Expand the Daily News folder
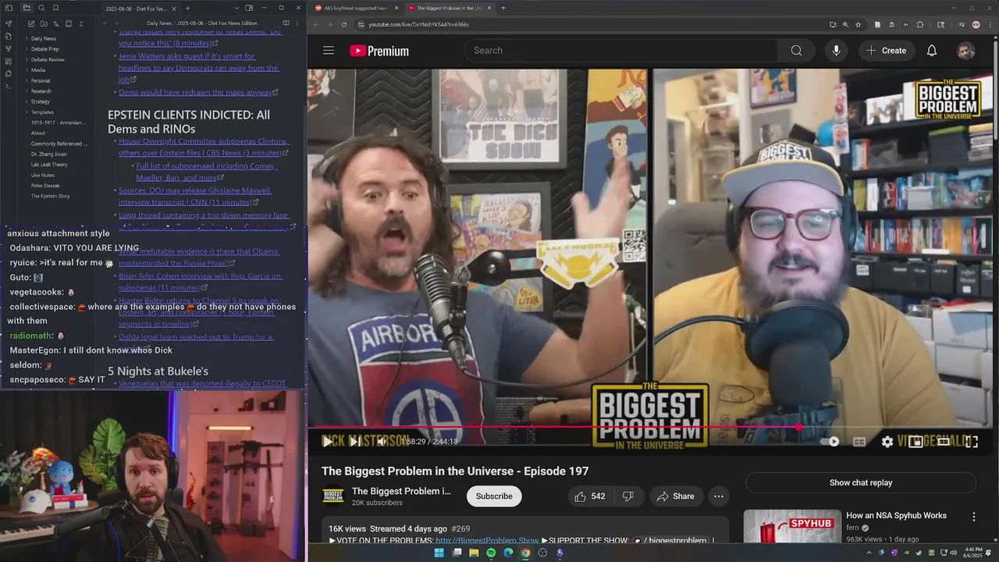 point(43,38)
